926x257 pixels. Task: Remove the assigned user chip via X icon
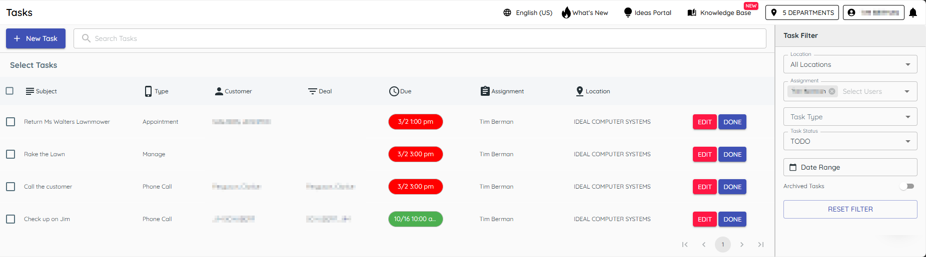point(832,91)
